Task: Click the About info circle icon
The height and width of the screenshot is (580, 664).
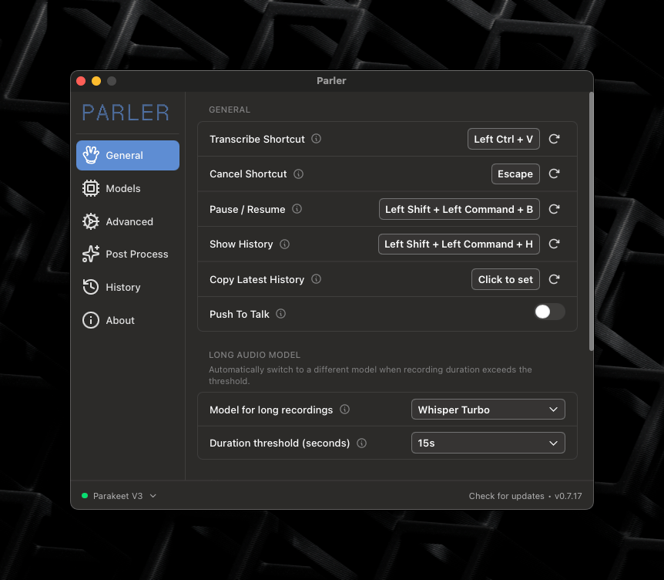Action: point(91,320)
